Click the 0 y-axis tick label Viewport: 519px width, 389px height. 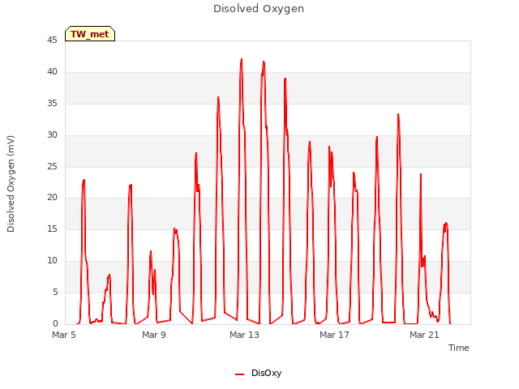coord(55,323)
